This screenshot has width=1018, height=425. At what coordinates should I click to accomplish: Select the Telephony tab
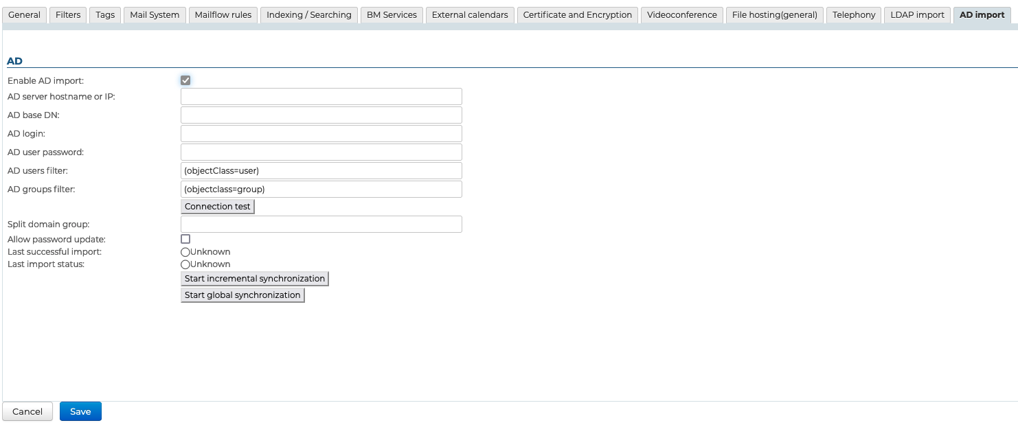tap(854, 15)
